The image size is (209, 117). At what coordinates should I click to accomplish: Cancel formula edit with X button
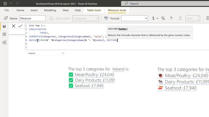click(13, 26)
